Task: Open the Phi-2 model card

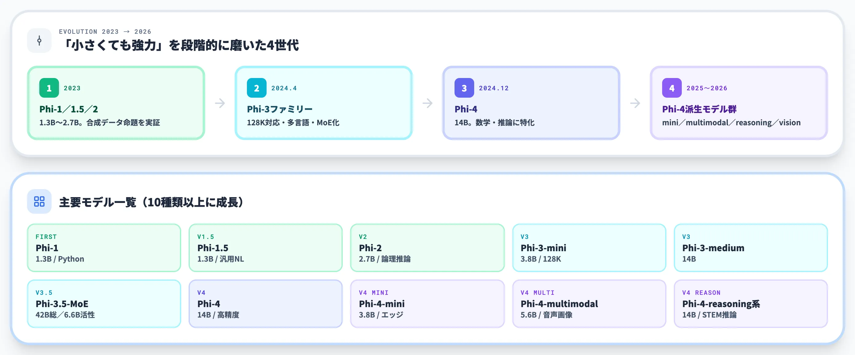Action: (427, 248)
